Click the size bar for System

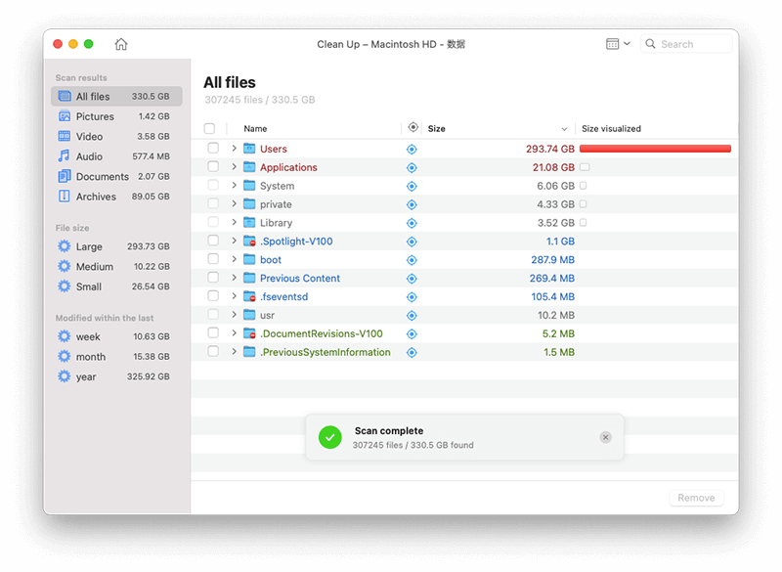(x=583, y=186)
